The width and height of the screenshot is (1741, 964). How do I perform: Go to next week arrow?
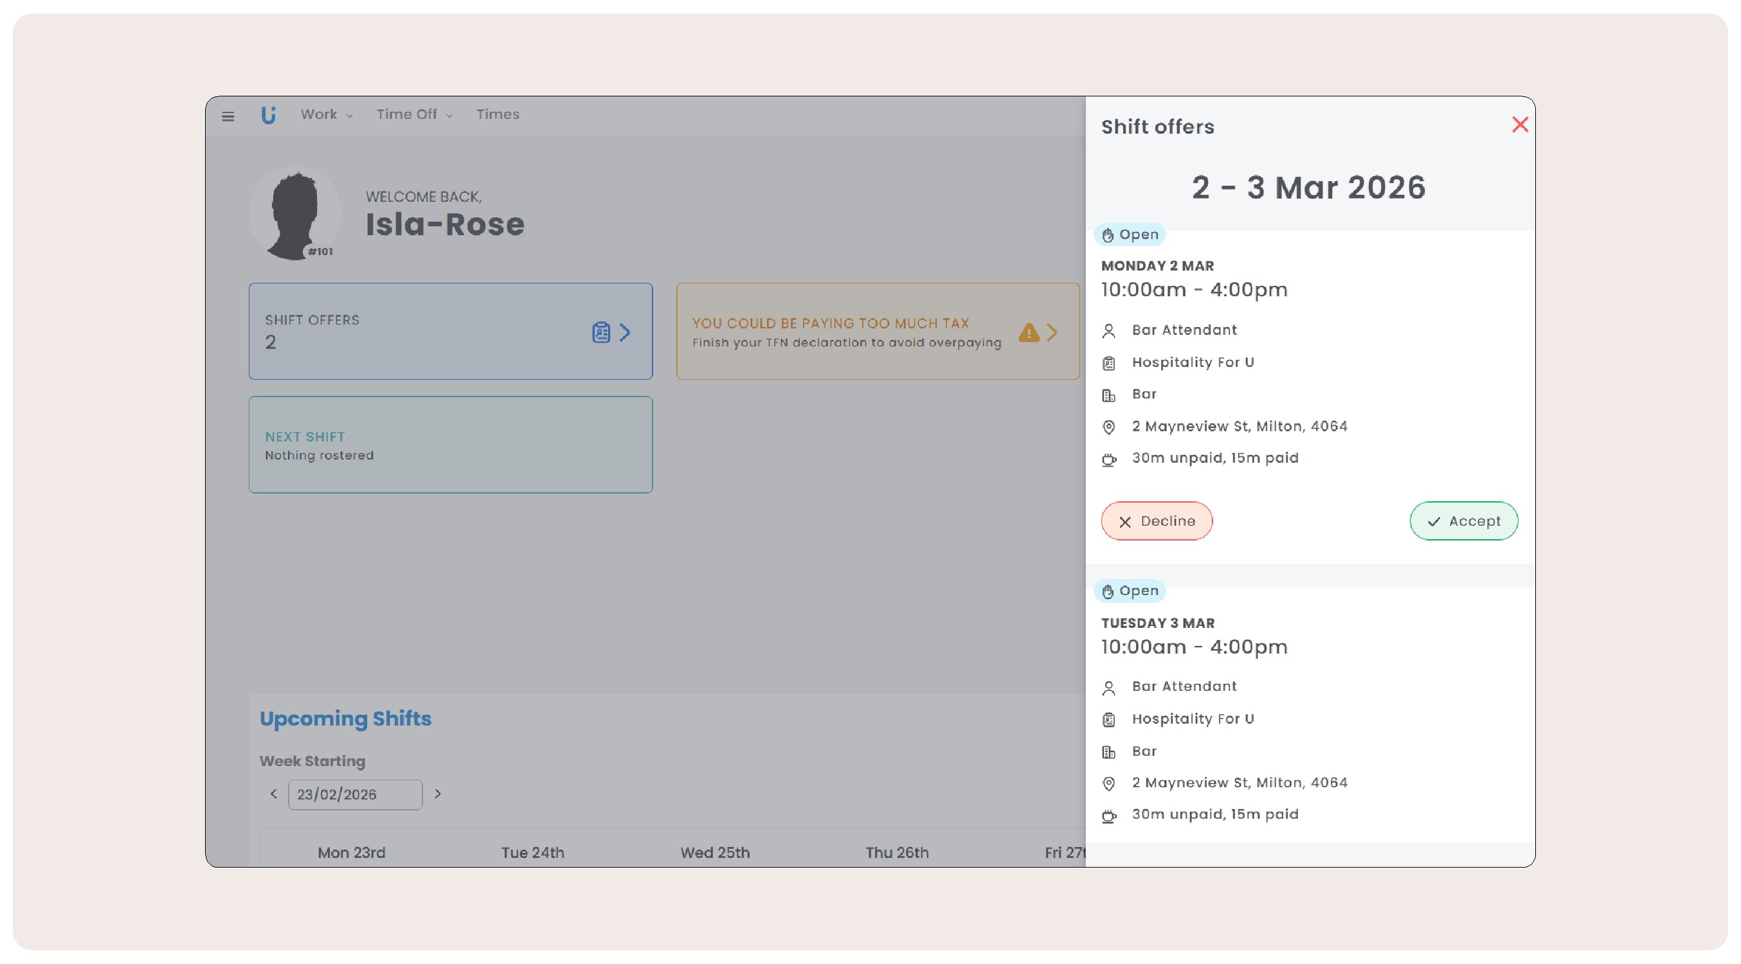pos(437,794)
